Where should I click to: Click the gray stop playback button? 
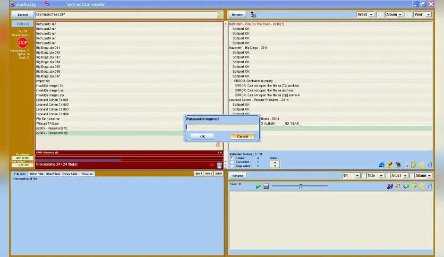pyautogui.click(x=266, y=186)
